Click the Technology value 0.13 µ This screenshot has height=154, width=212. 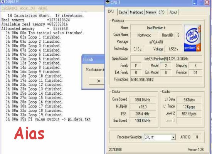(138, 49)
